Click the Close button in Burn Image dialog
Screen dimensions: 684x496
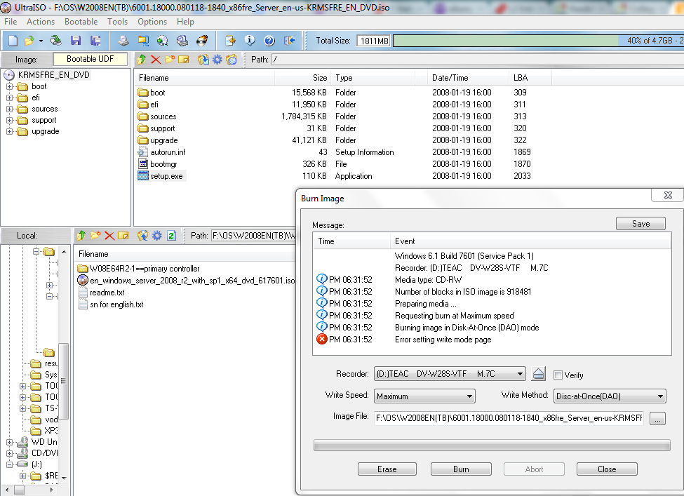point(607,469)
